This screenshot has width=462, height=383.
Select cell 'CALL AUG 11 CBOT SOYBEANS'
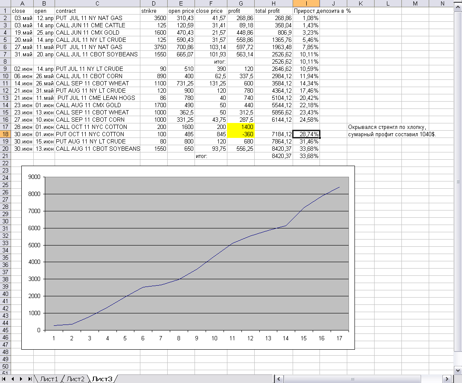(x=97, y=149)
